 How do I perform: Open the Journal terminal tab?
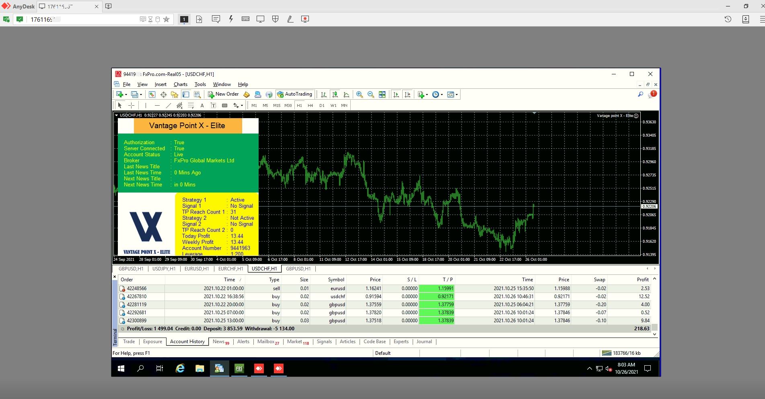click(424, 342)
